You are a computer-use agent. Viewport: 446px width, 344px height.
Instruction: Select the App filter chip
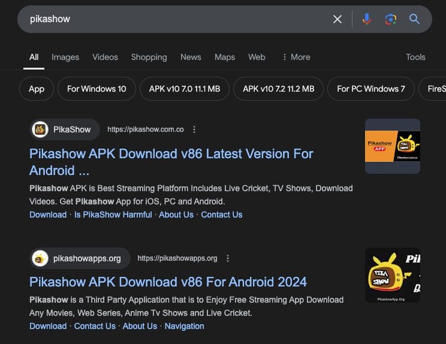[x=37, y=89]
